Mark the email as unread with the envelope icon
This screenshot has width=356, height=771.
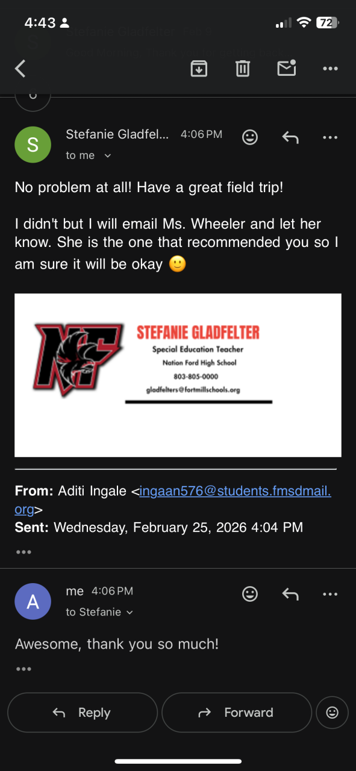click(287, 68)
